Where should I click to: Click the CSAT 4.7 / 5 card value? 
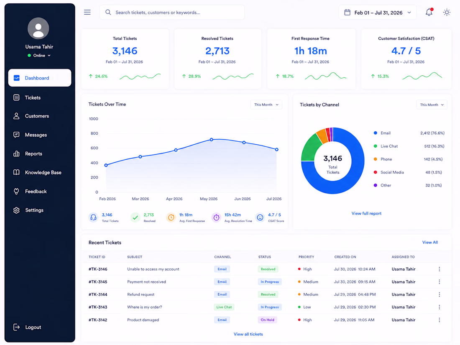coord(406,51)
